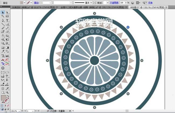Select the Blend tool
Screen dimensions: 175x113
pyautogui.click(x=7, y=51)
